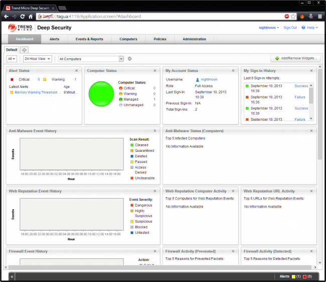
Task: Open the Help dropdown menu
Action: [x=312, y=28]
